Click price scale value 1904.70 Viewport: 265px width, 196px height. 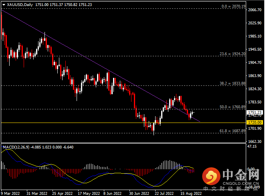click(255, 63)
